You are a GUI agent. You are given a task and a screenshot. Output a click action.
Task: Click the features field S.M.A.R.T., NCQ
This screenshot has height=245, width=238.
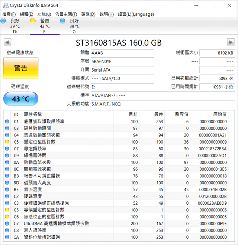pyautogui.click(x=163, y=104)
